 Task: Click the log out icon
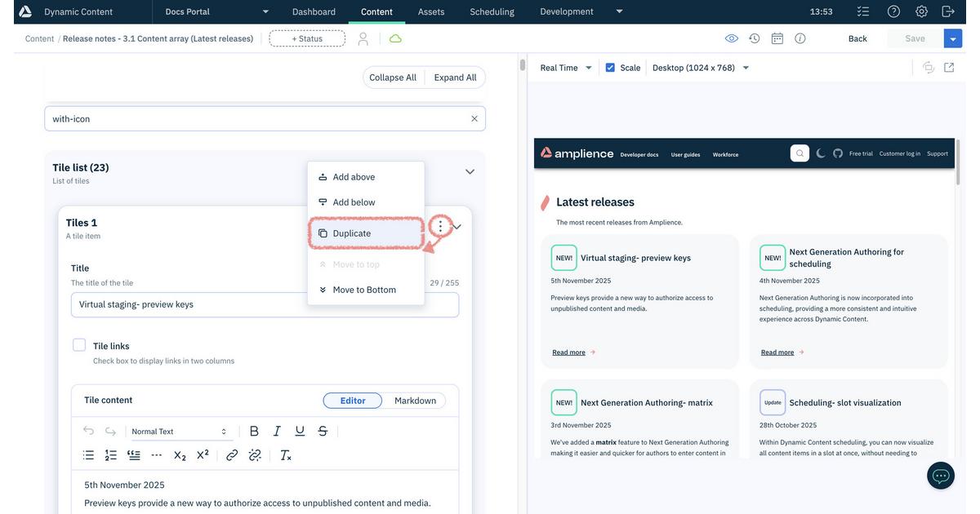click(948, 11)
